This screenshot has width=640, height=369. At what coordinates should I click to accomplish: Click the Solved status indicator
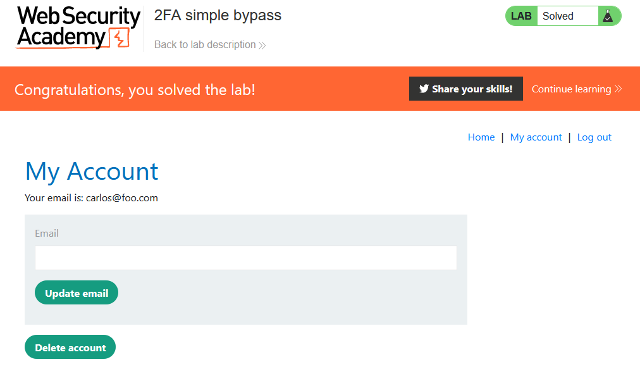[x=558, y=16]
